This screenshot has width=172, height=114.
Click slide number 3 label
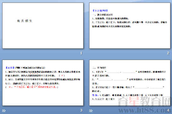81,110
